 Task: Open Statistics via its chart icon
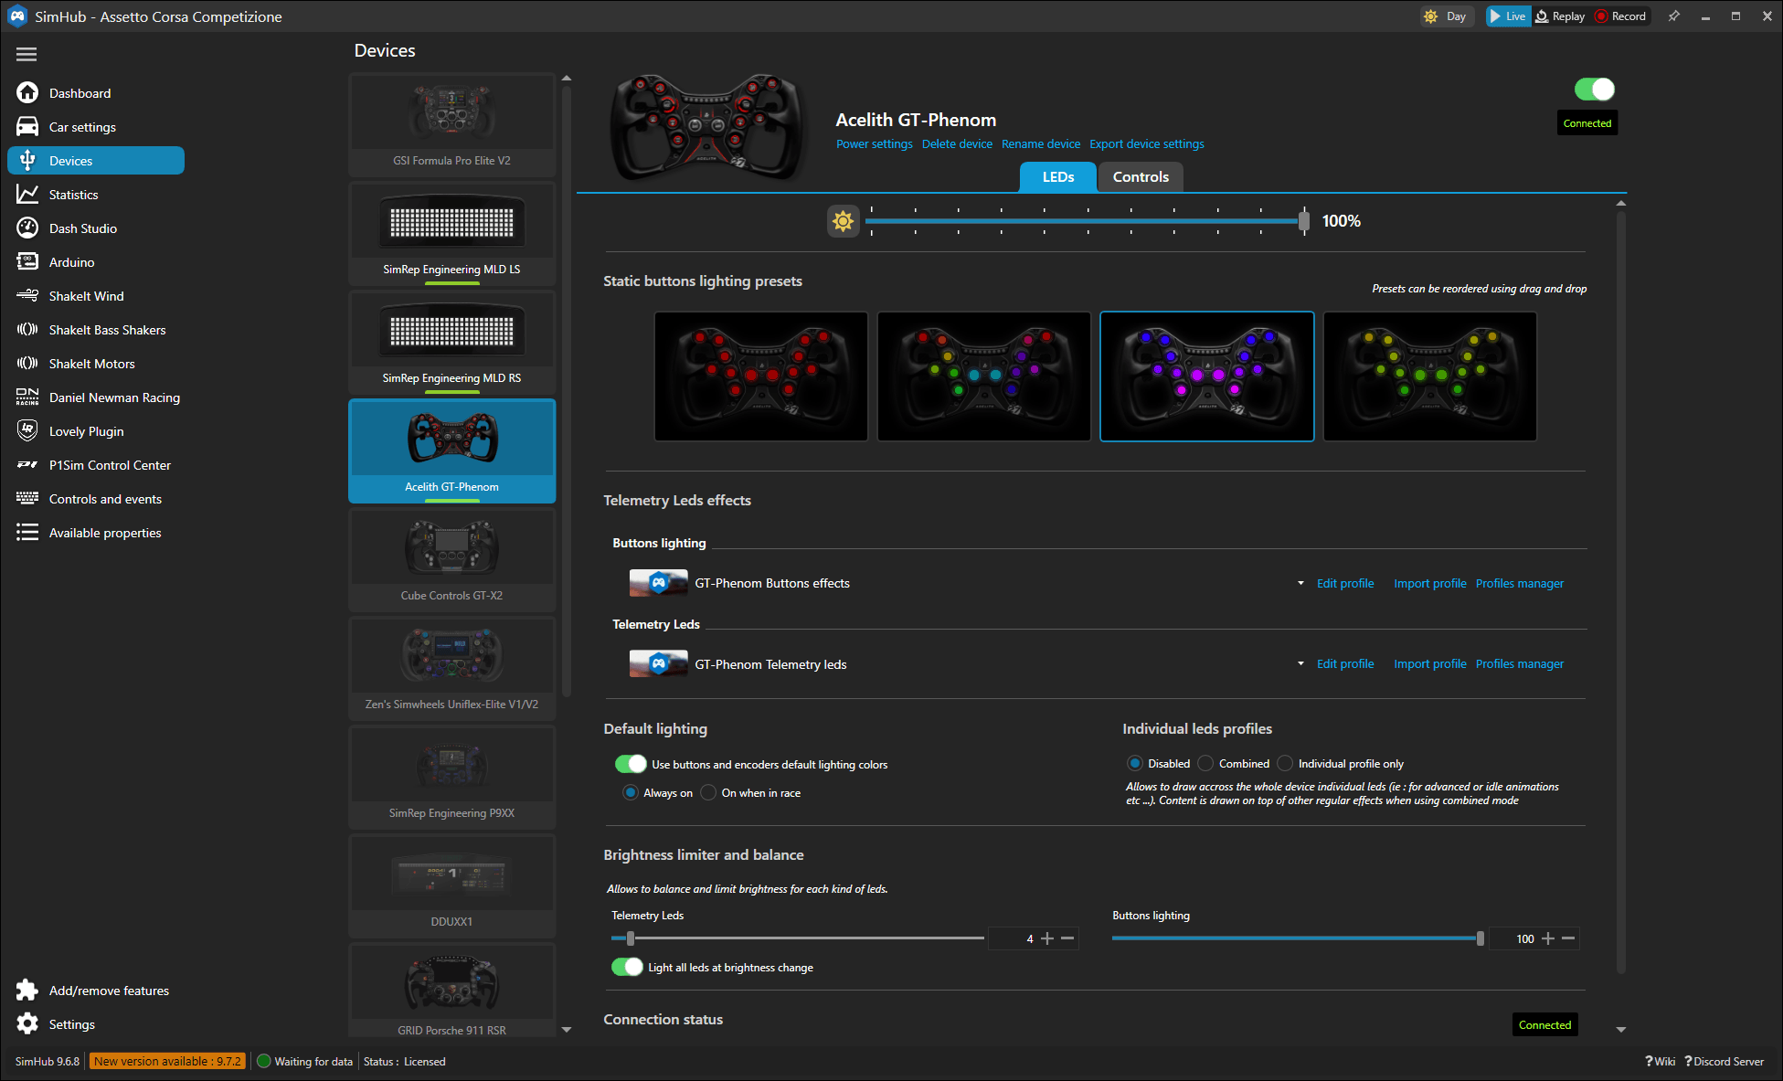[x=27, y=195]
